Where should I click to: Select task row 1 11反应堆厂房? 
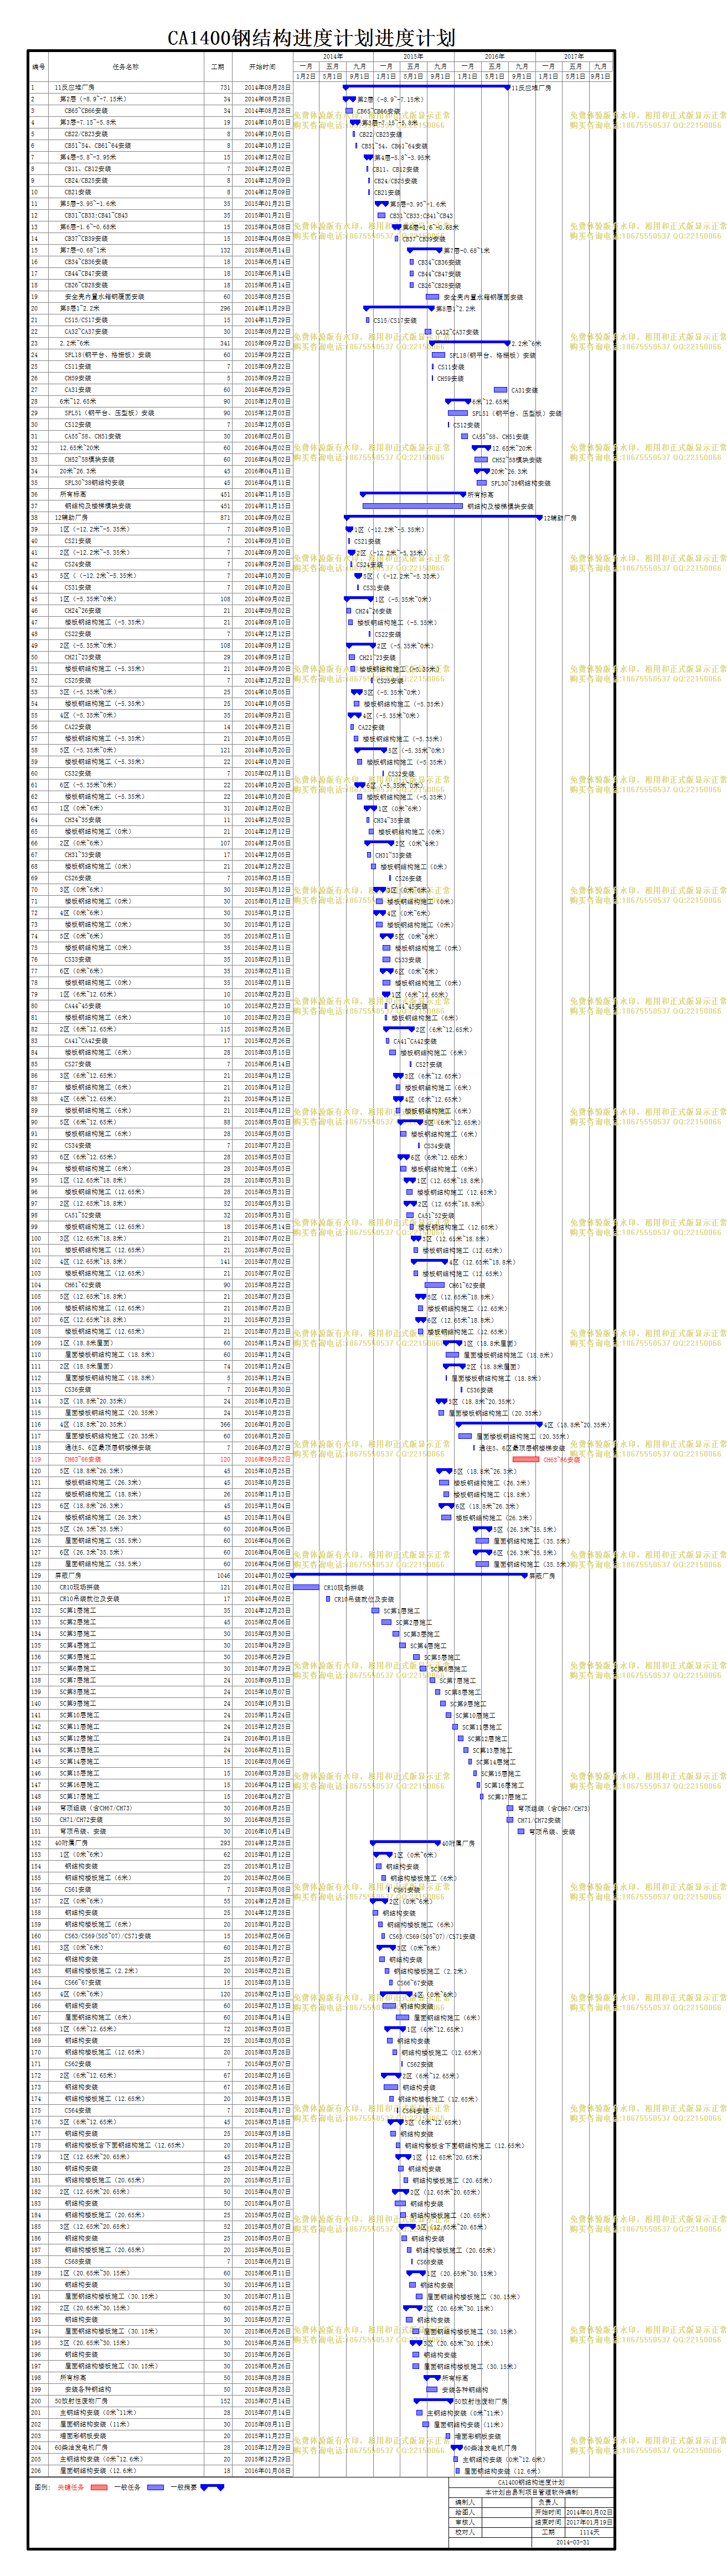pos(160,88)
